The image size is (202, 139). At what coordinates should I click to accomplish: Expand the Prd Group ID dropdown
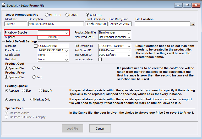115,51
